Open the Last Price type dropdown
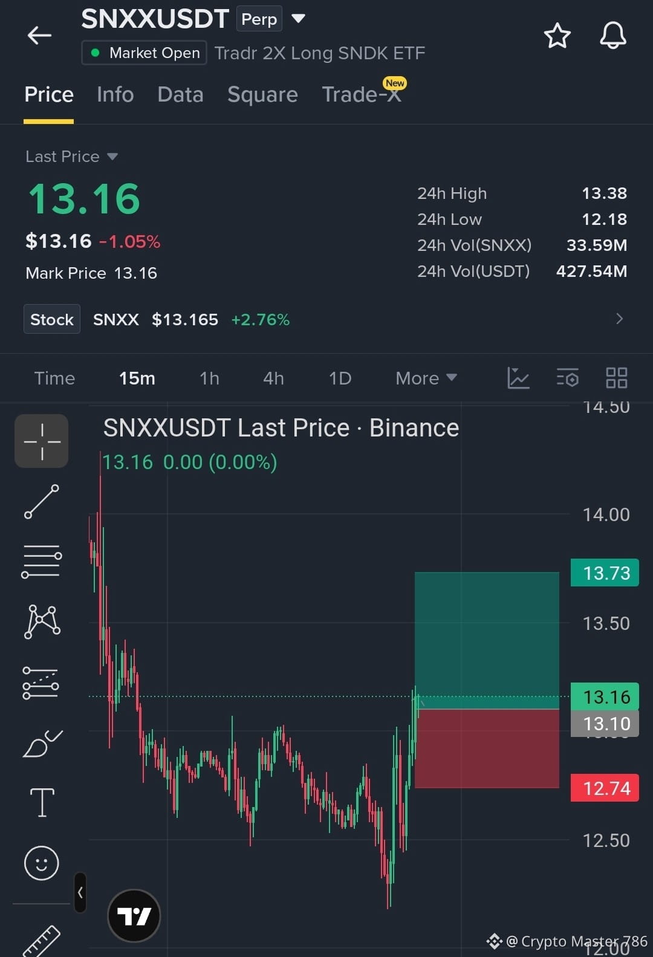The image size is (653, 957). (71, 157)
